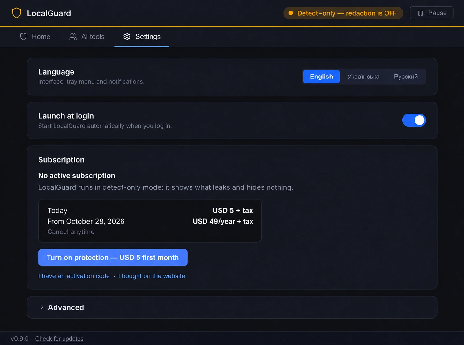Screen dimensions: 464x345
Task: Follow the 'I bought on the website' link
Action: click(152, 276)
